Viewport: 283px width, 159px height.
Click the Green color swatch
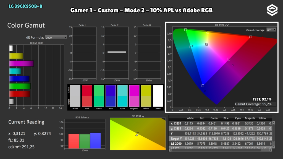[99, 96]
